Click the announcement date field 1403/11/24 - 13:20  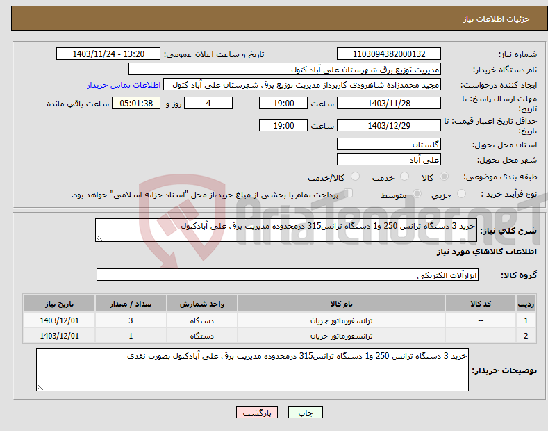tap(108, 54)
